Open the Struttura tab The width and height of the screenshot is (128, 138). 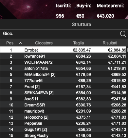tap(81, 24)
